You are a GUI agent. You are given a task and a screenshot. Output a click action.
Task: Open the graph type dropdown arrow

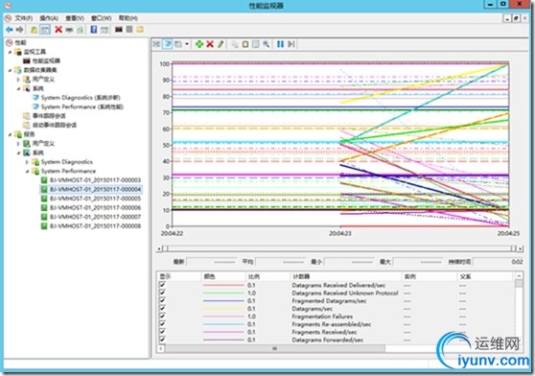click(187, 44)
